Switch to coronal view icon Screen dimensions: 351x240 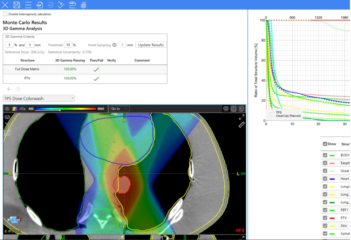coord(234,109)
